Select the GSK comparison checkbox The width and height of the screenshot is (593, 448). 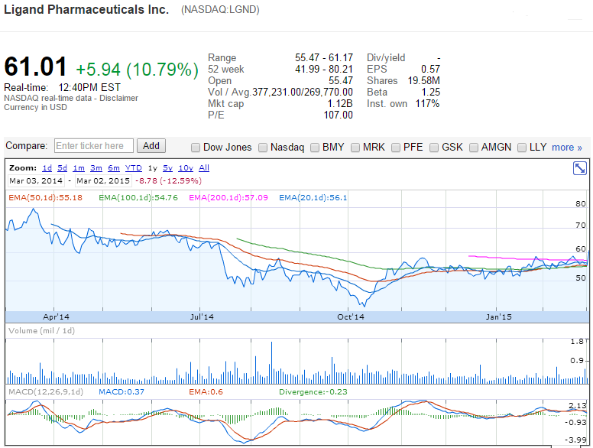tap(434, 148)
